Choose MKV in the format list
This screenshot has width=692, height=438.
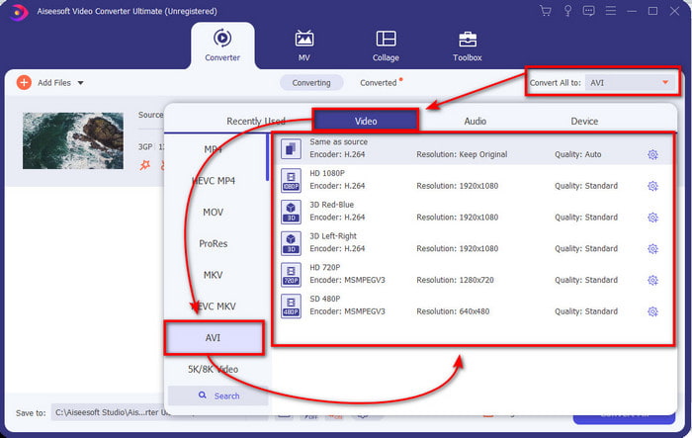(x=214, y=275)
